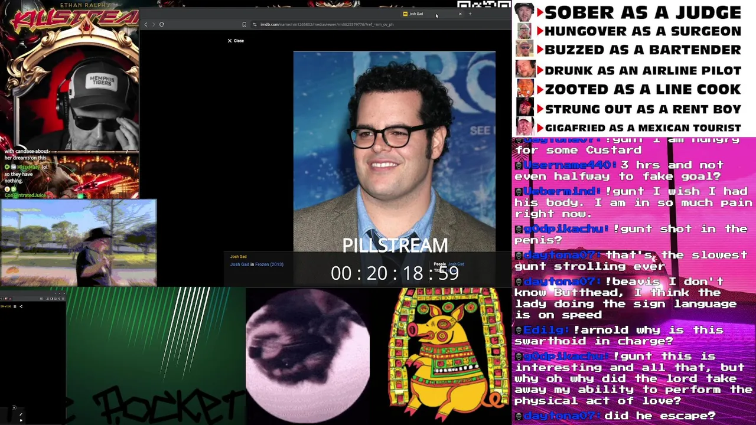Click the 'GIGAFRIED AS A MEXICAN TOURIST' row
The width and height of the screenshot is (756, 425).
tap(628, 127)
